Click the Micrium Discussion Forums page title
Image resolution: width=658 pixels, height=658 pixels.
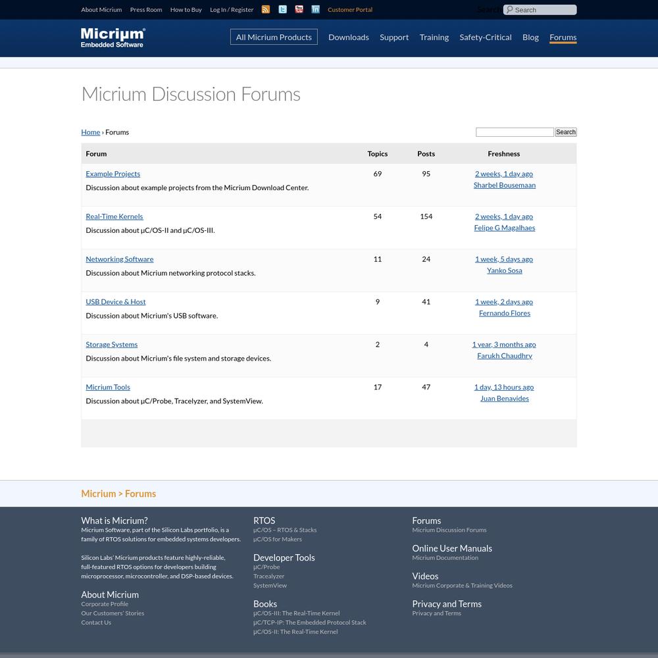point(191,94)
